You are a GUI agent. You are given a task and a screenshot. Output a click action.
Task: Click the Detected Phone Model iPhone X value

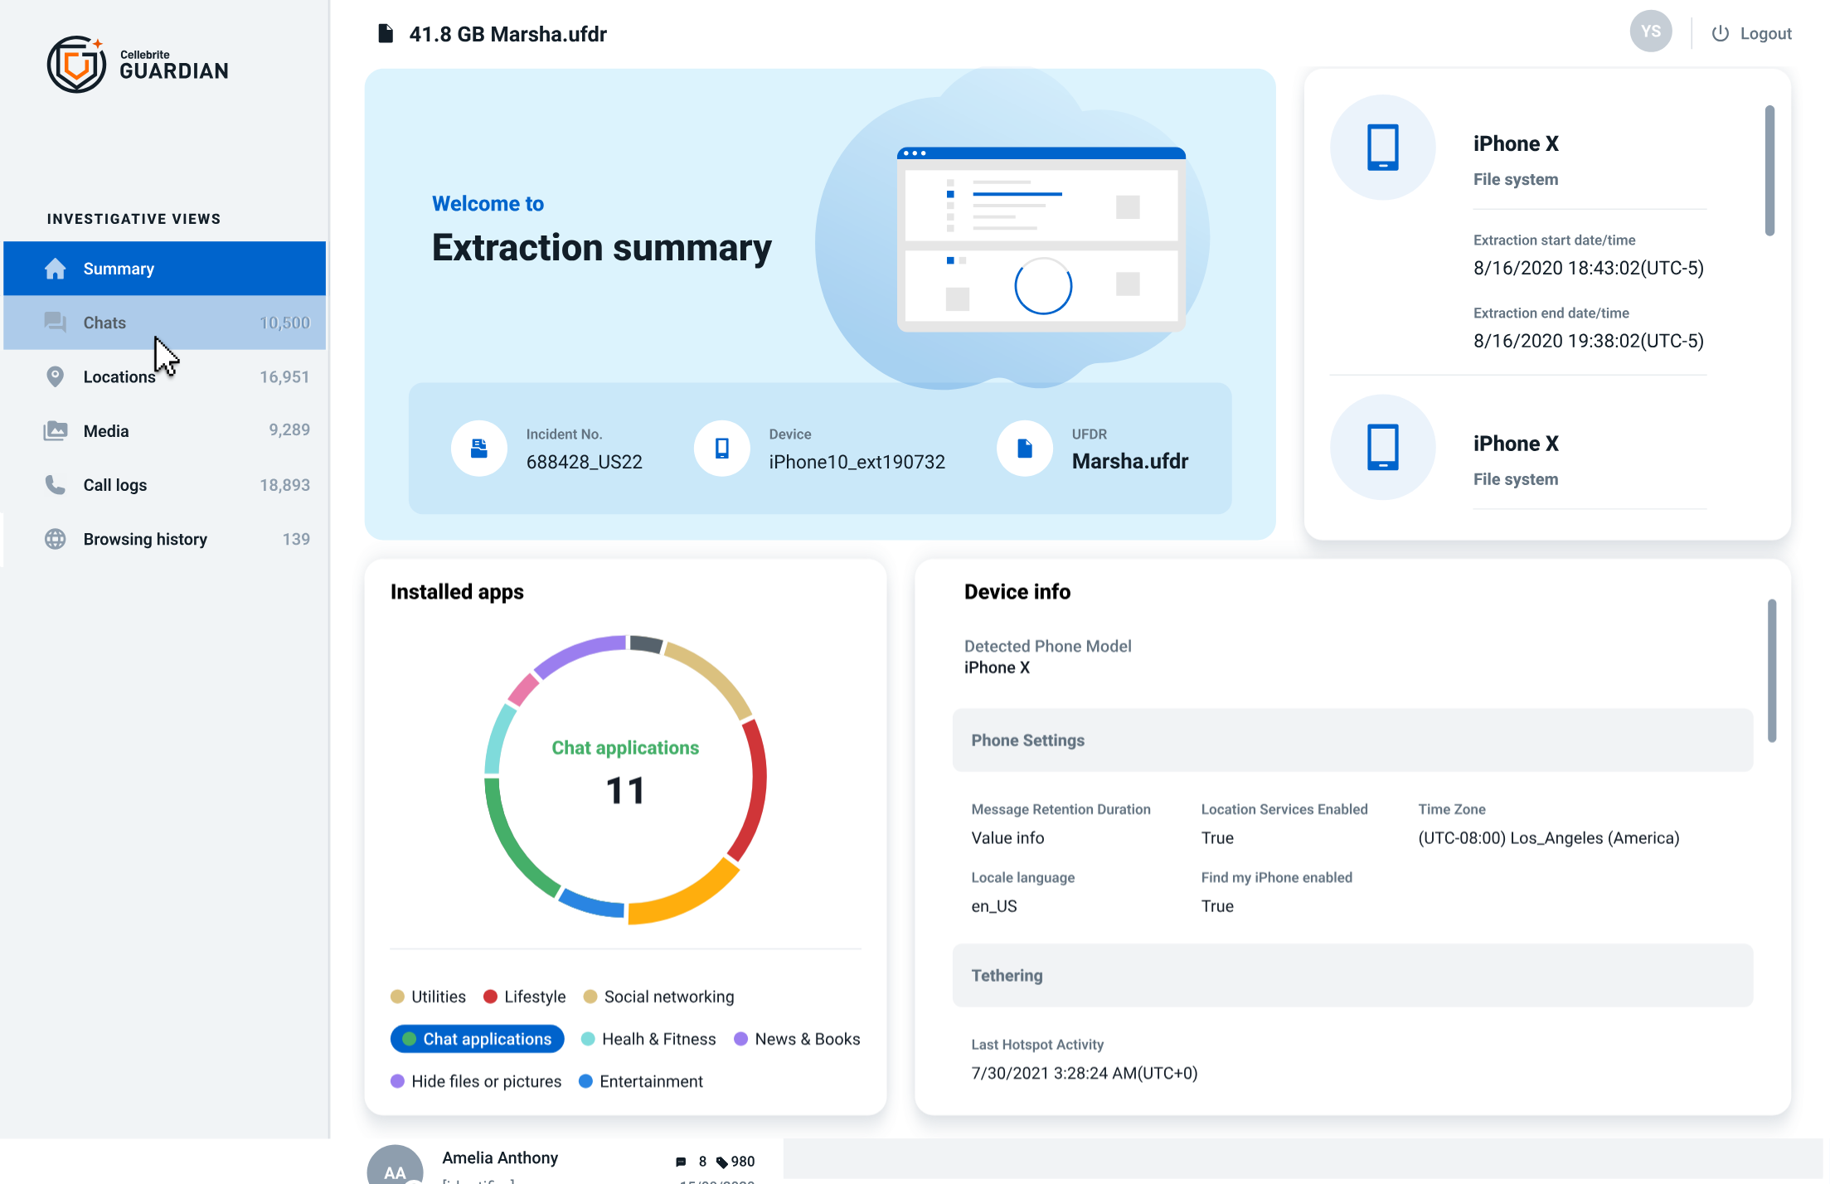(996, 667)
